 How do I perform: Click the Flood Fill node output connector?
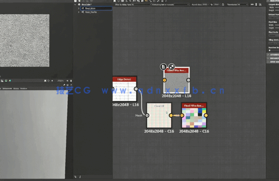click(x=171, y=116)
